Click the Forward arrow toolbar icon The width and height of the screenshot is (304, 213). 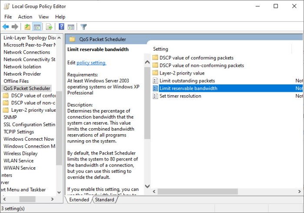(15, 27)
